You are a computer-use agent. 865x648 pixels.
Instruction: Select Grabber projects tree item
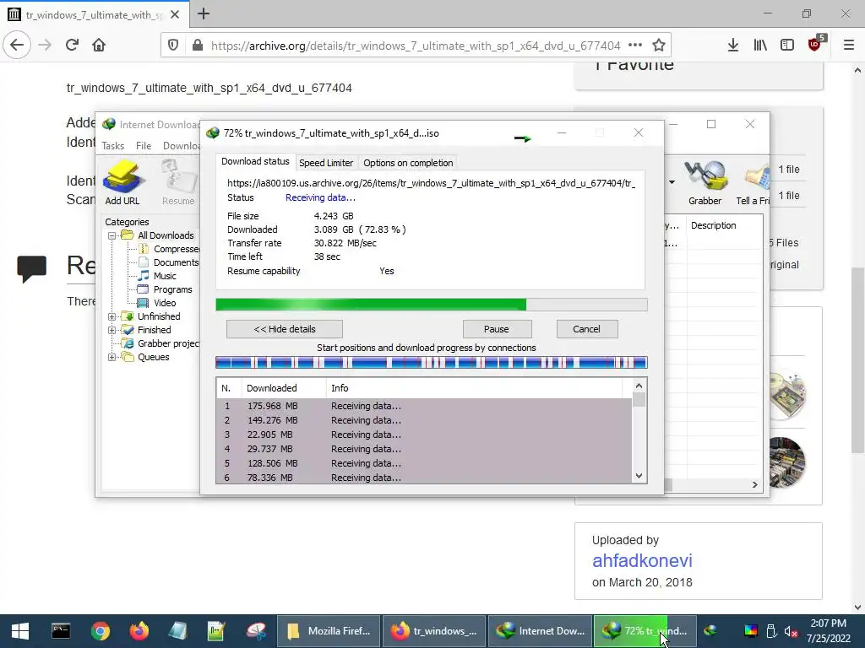point(168,344)
